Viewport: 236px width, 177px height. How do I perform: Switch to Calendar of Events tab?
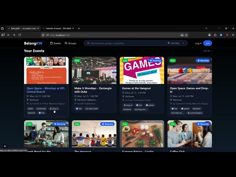(x=58, y=28)
